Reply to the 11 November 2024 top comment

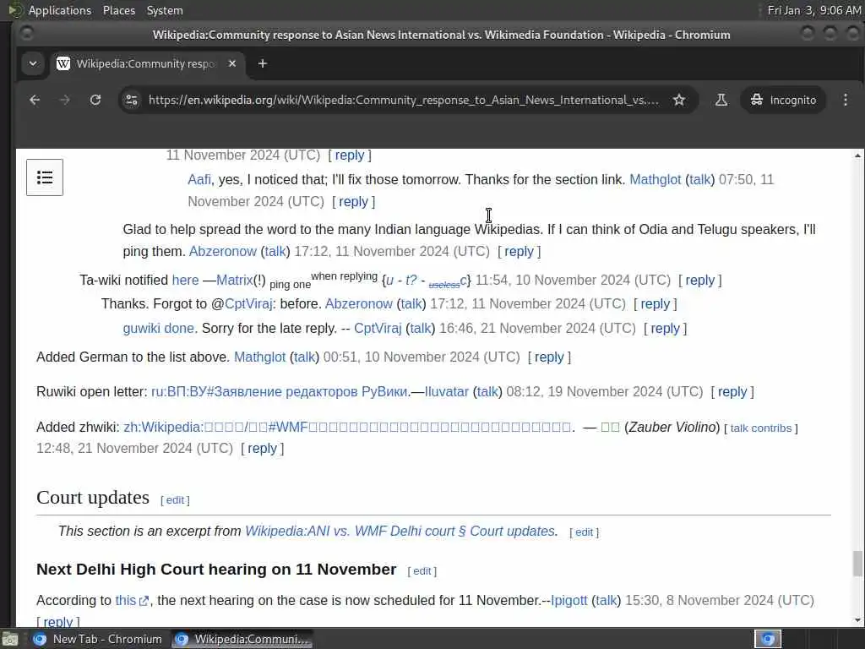[x=349, y=155]
